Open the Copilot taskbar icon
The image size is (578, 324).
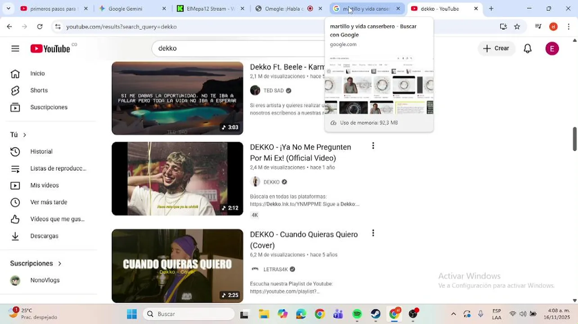coord(283,314)
